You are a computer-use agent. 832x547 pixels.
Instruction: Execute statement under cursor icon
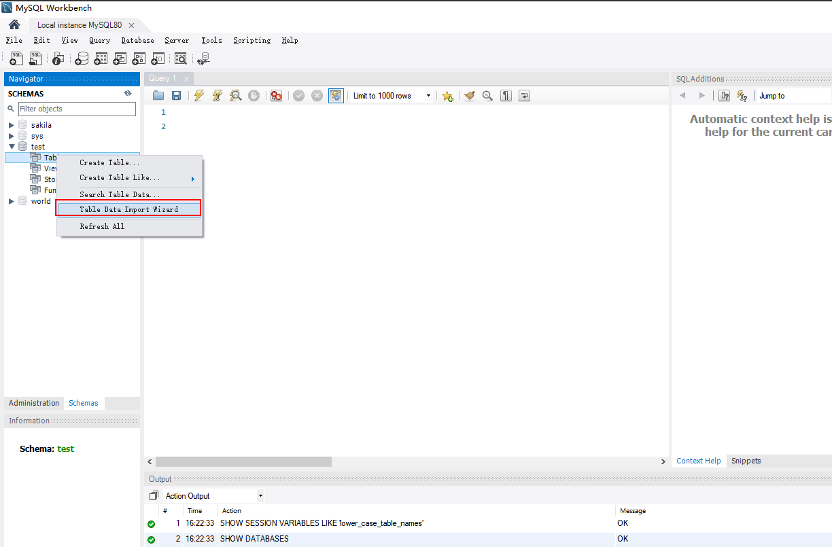(x=218, y=96)
